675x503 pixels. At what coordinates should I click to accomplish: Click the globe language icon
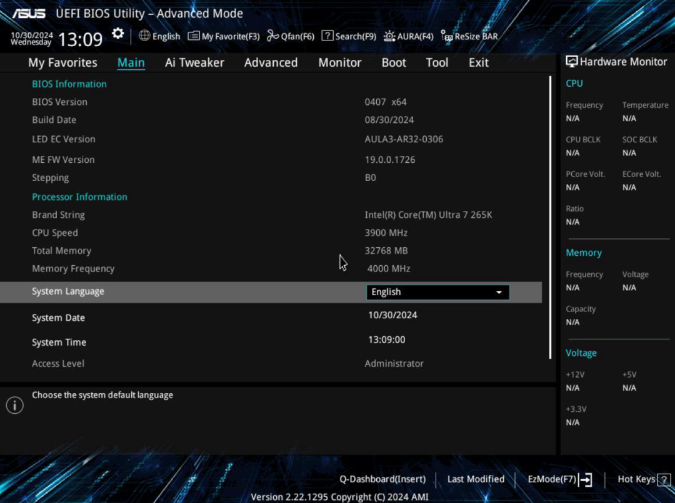pyautogui.click(x=144, y=36)
